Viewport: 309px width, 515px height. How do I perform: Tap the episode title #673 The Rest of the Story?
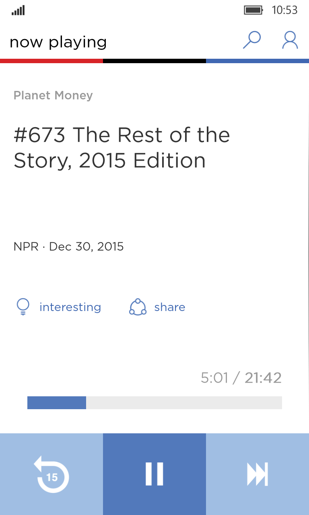(122, 148)
